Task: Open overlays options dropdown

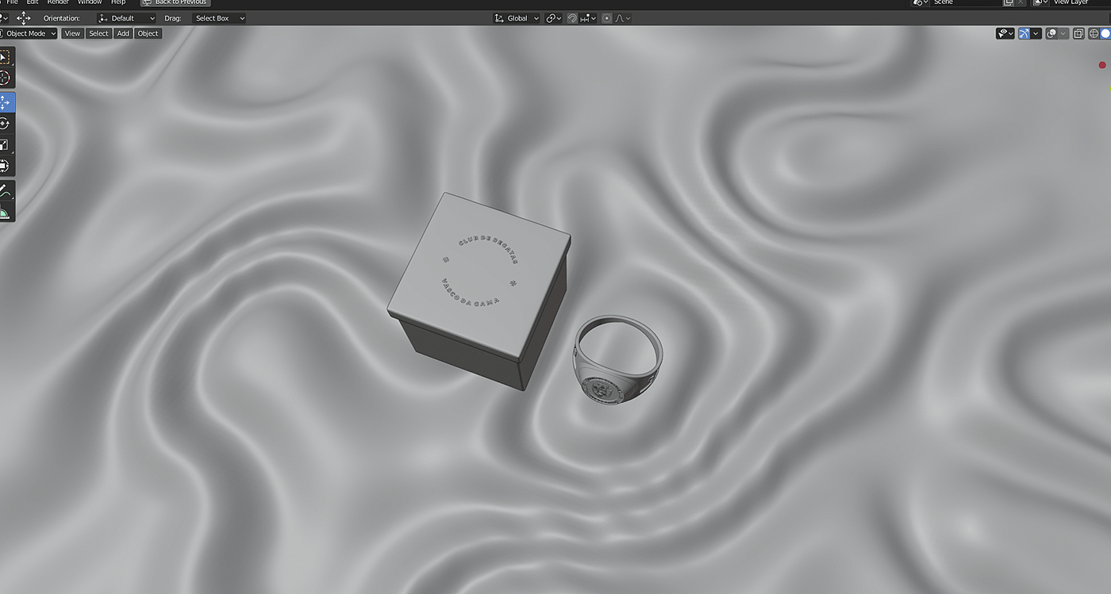Action: click(1063, 33)
